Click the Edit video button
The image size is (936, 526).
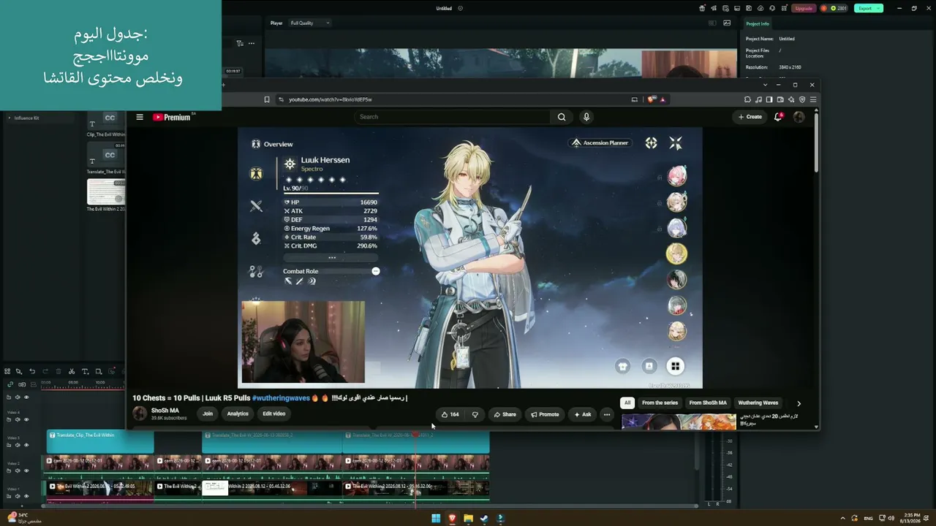point(274,413)
